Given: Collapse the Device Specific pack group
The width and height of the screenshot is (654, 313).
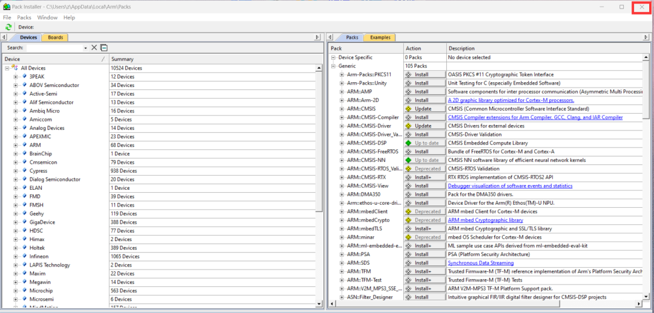Looking at the screenshot, I should [x=333, y=57].
